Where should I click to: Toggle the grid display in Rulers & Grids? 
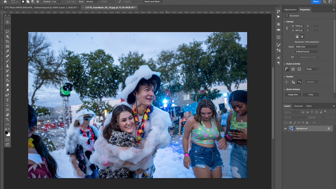tap(293, 69)
